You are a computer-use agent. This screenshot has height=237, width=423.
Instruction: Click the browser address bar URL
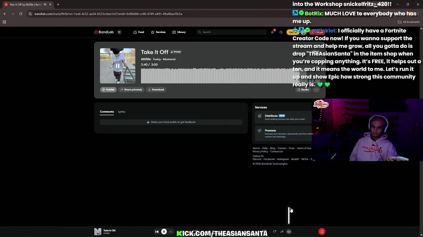(108, 14)
